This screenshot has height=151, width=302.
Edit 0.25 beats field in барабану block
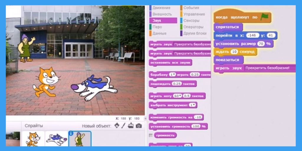(x=195, y=75)
